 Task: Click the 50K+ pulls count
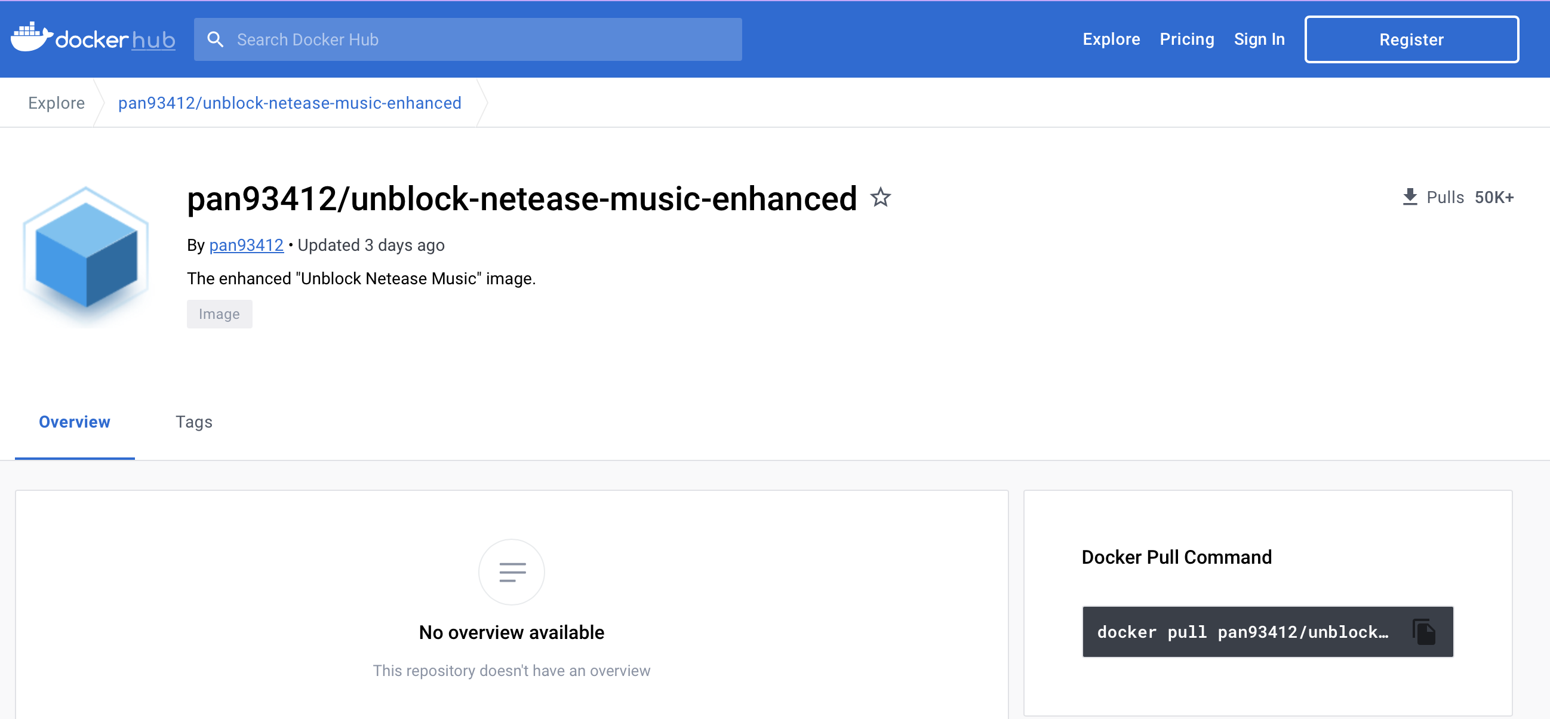point(1493,197)
